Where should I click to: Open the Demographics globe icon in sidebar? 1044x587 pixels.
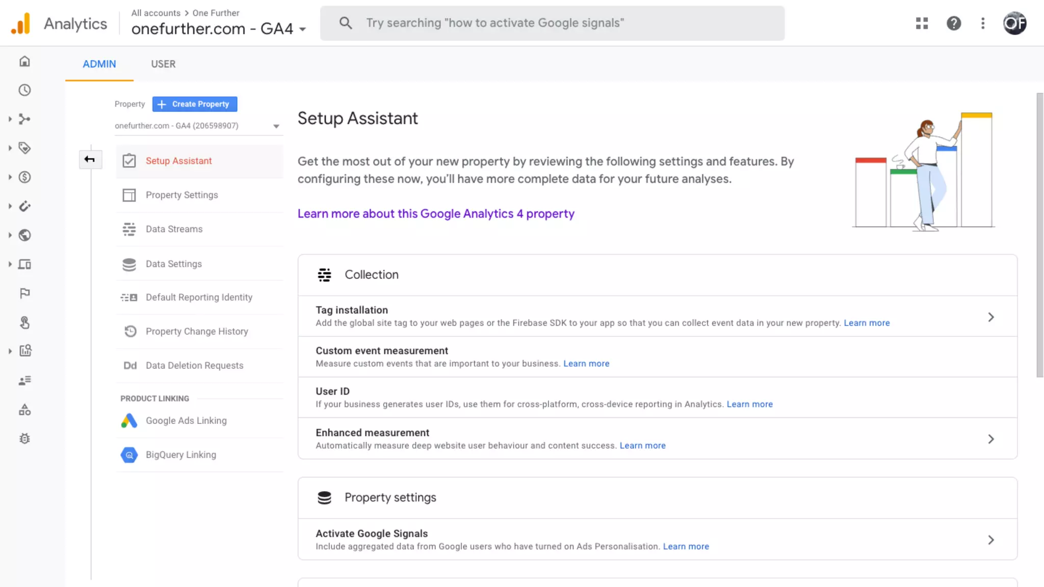(x=24, y=235)
